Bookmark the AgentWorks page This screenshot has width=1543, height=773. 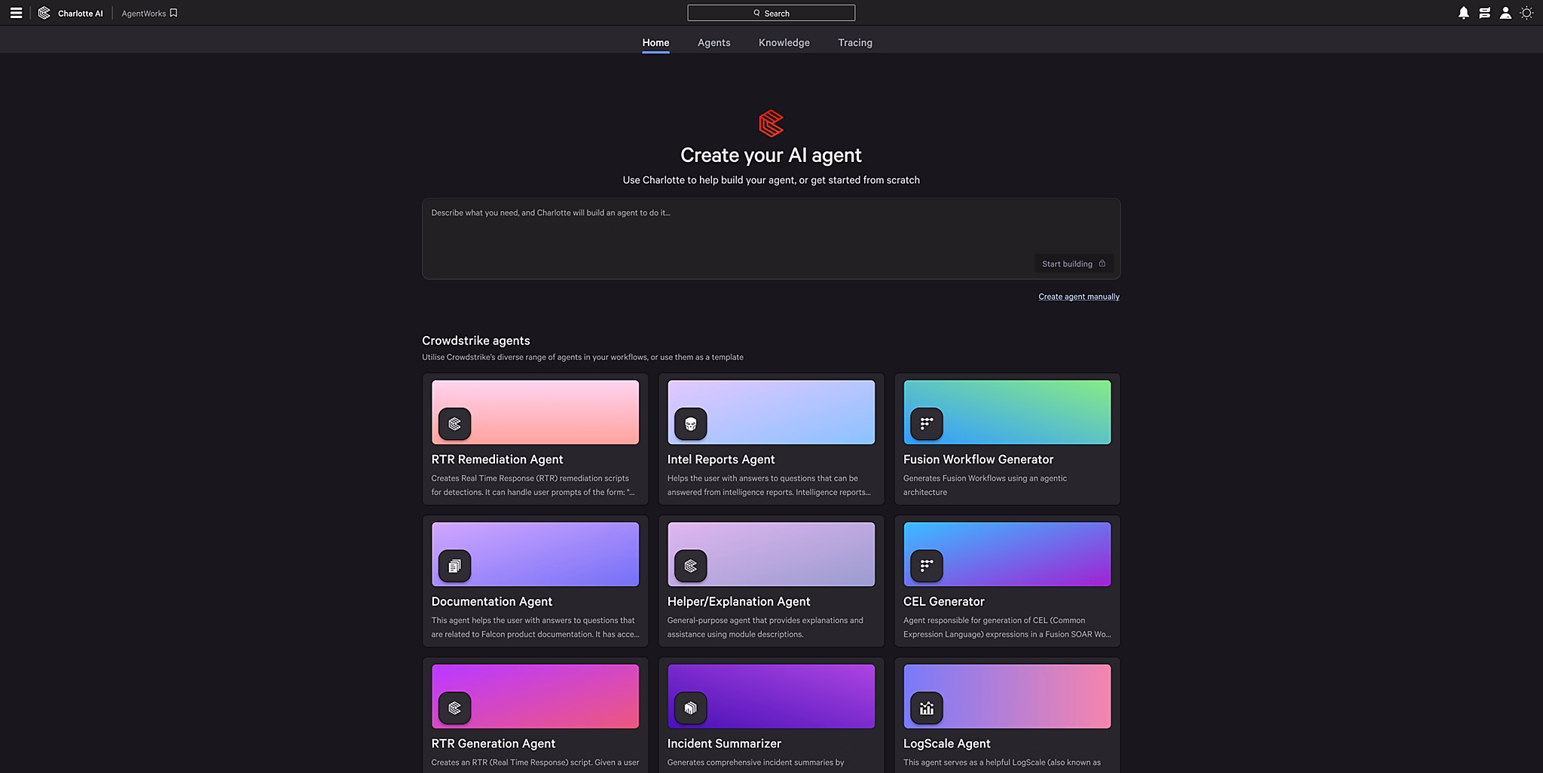173,13
